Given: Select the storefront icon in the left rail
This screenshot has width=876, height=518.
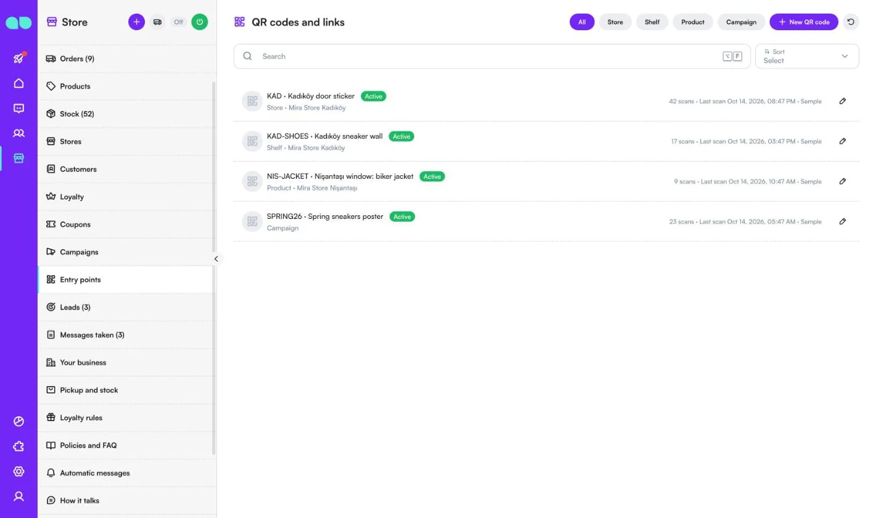Looking at the screenshot, I should coord(19,158).
